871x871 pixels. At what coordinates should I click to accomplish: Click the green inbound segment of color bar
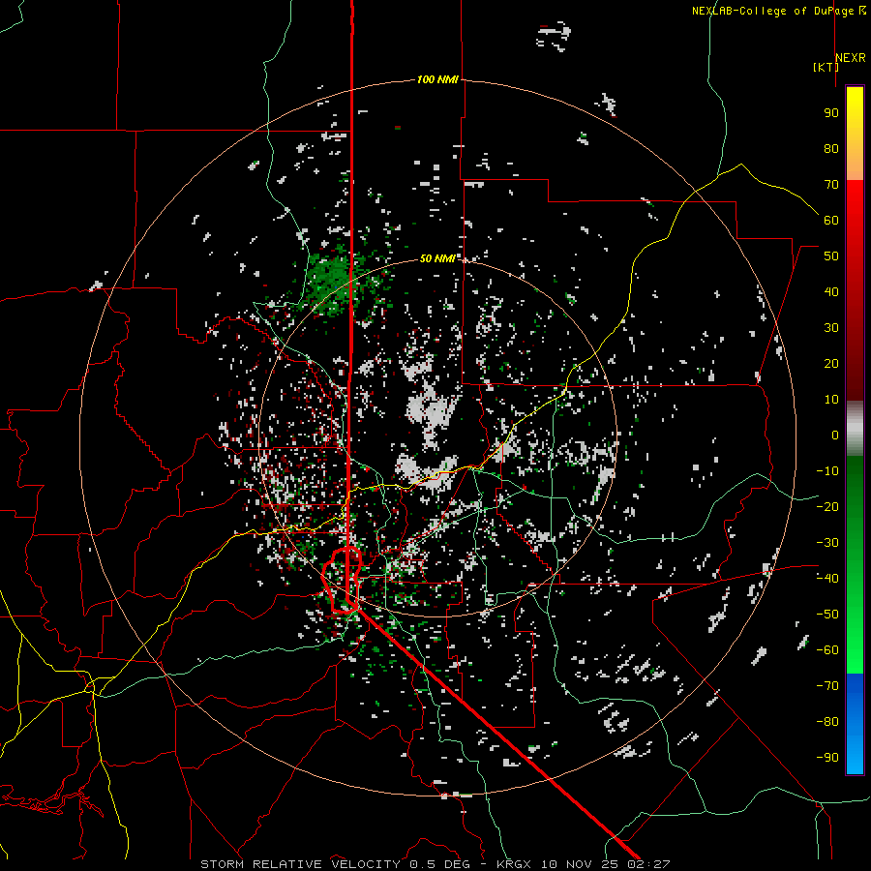(x=855, y=564)
